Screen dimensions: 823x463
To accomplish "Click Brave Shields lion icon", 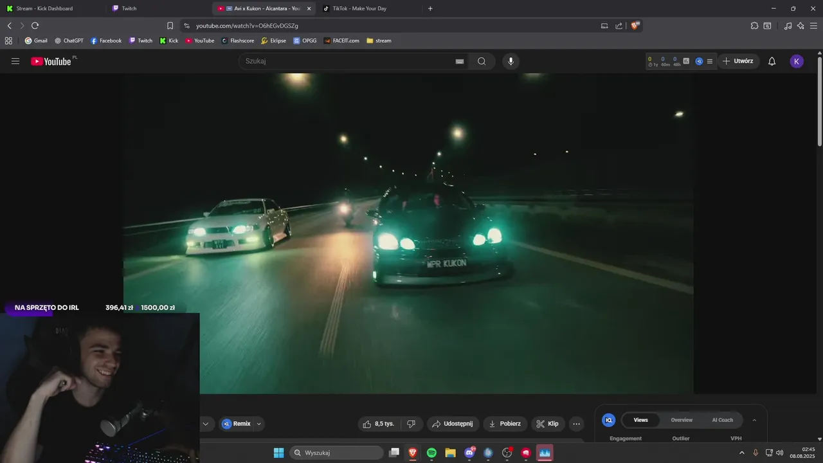I will click(x=635, y=26).
